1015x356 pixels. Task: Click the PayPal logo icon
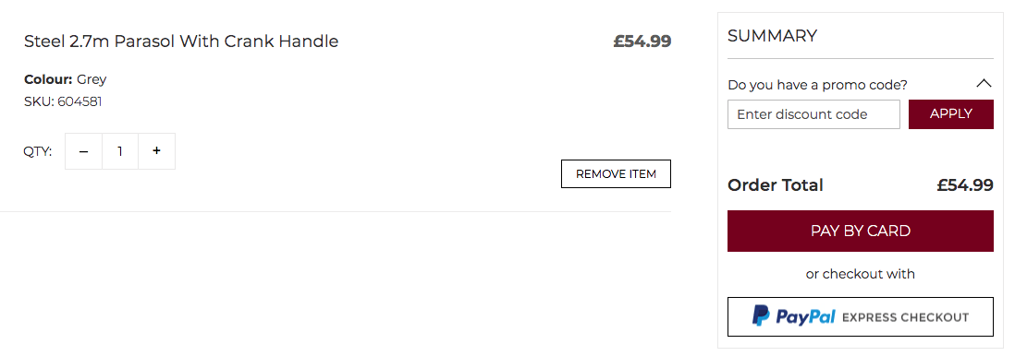(761, 316)
